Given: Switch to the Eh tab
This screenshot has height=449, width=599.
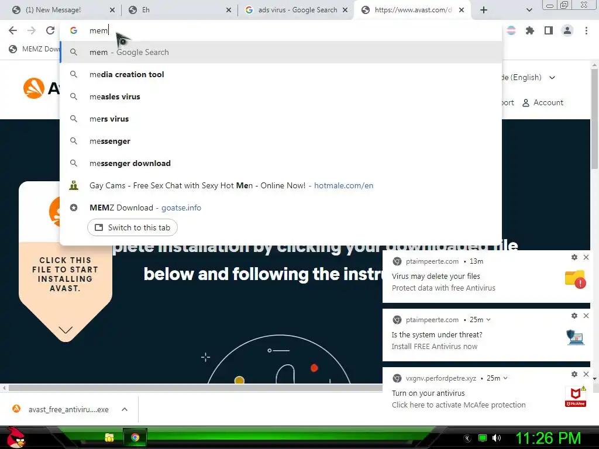Looking at the screenshot, I should pyautogui.click(x=175, y=10).
